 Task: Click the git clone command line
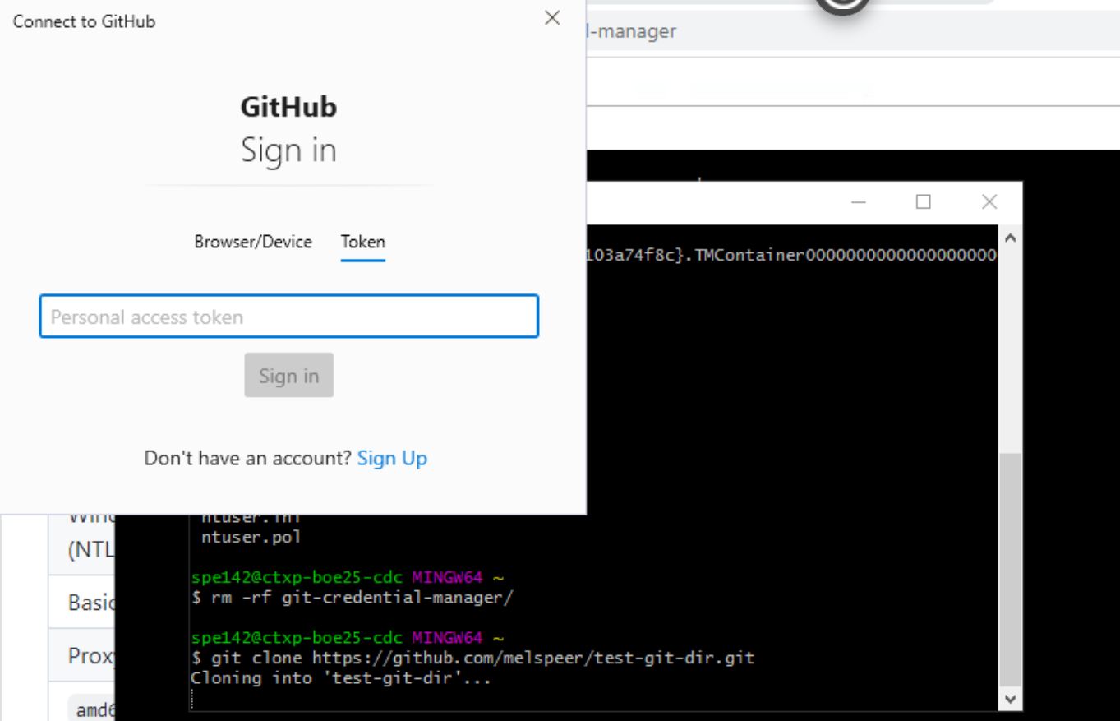[x=472, y=659]
